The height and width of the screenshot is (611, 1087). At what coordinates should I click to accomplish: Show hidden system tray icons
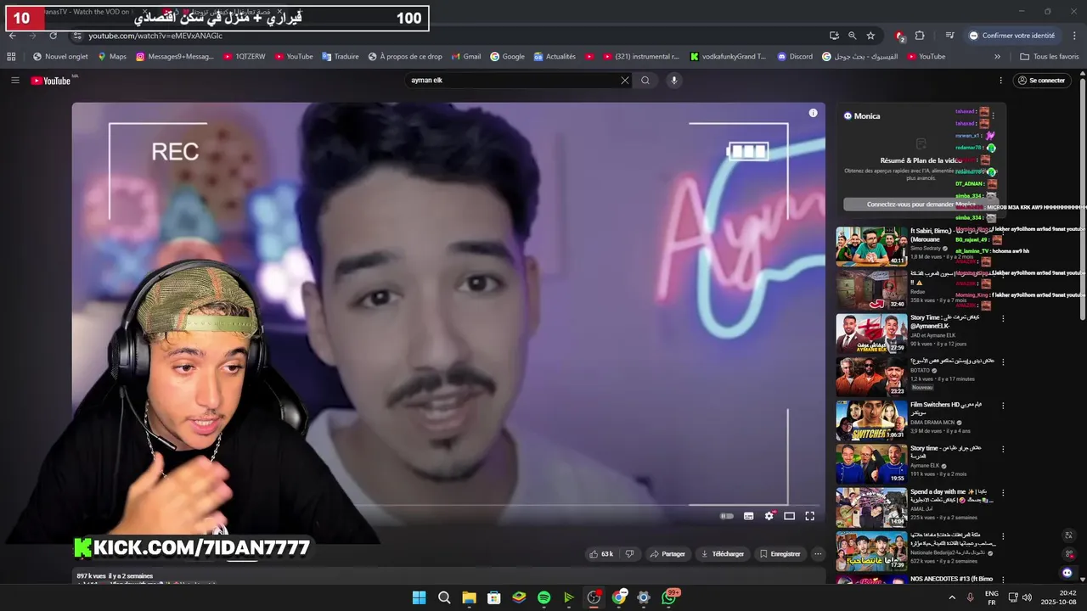(x=951, y=597)
